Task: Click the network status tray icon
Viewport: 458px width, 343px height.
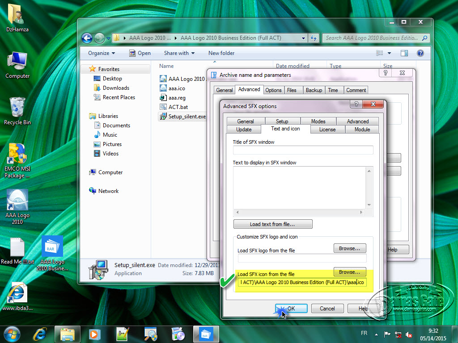Action: pos(398,334)
